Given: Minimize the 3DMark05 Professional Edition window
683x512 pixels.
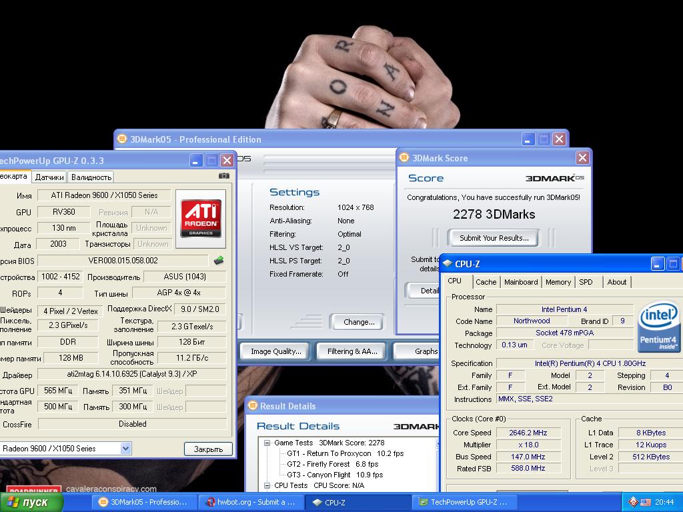Looking at the screenshot, I should coord(528,139).
